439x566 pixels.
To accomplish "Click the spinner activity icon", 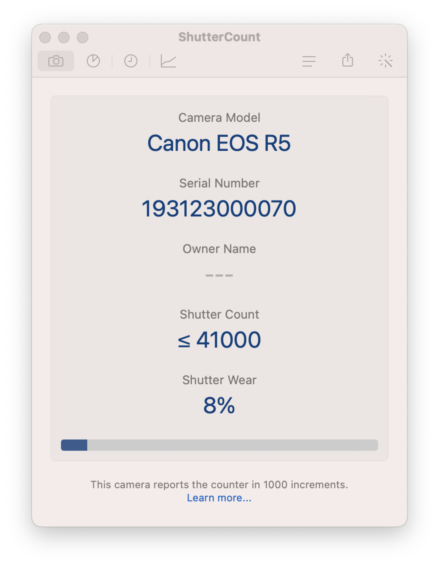I will pyautogui.click(x=386, y=61).
